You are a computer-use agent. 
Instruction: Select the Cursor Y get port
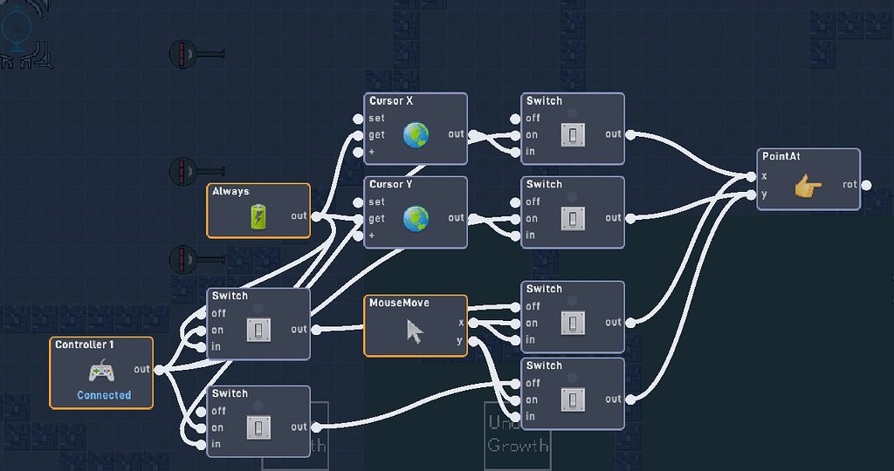[x=357, y=219]
